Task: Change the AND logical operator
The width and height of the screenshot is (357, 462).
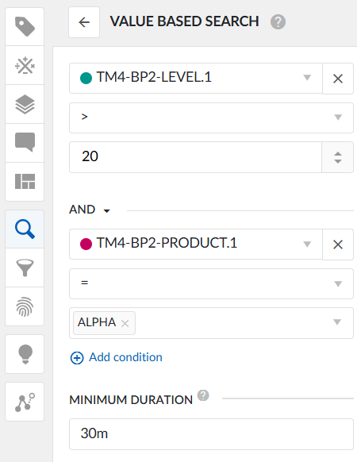Action: tap(90, 210)
